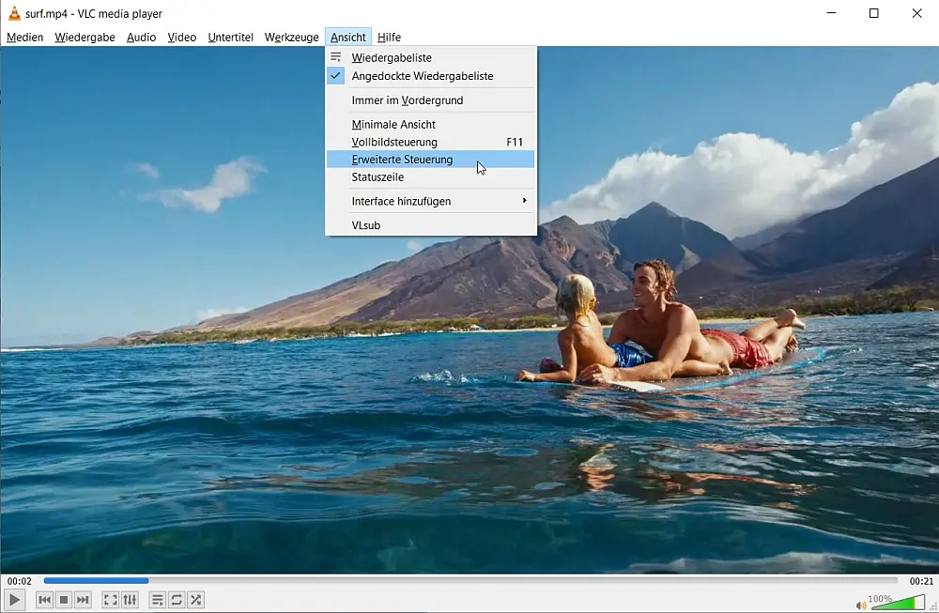Screen dimensions: 939x613
Task: Enable Erweiterte Steuerung
Action: tap(431, 160)
